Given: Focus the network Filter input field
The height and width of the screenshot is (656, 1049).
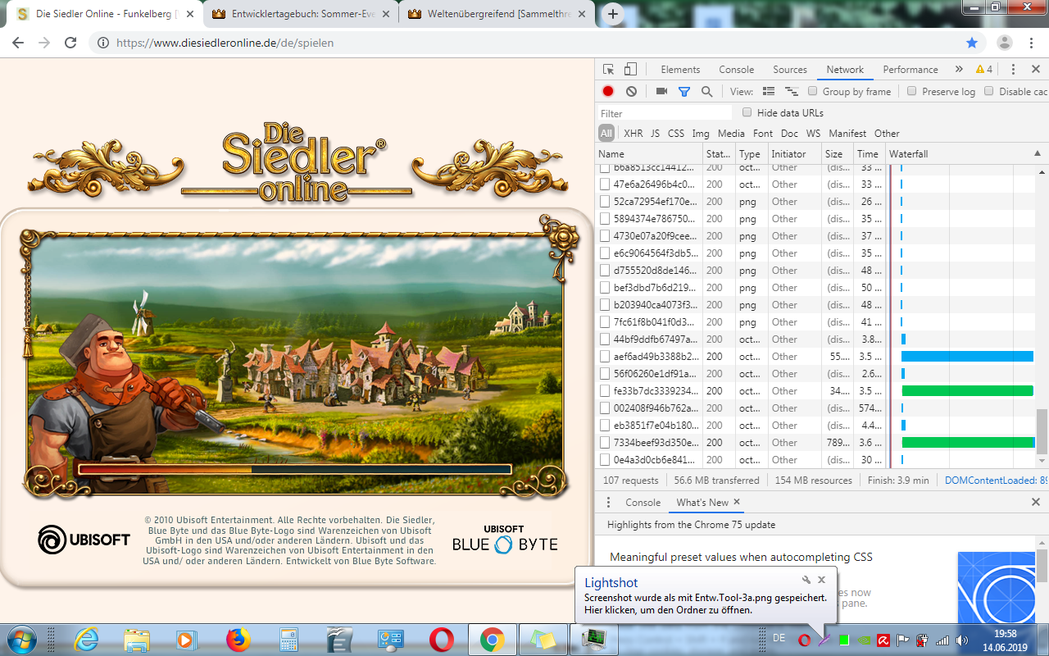Looking at the screenshot, I should 665,113.
